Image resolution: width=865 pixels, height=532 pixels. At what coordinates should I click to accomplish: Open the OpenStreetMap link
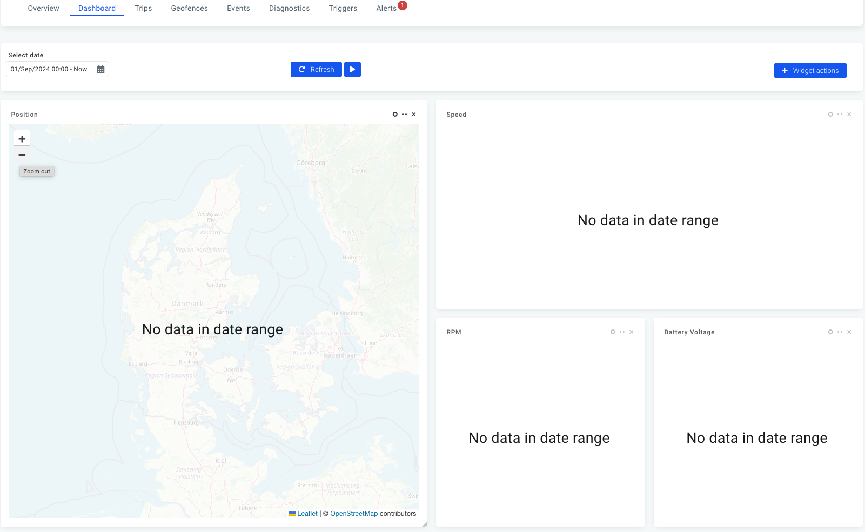click(x=354, y=514)
